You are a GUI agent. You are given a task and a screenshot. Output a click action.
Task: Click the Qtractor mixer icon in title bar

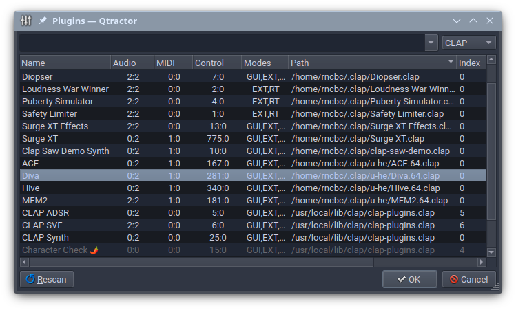[26, 21]
